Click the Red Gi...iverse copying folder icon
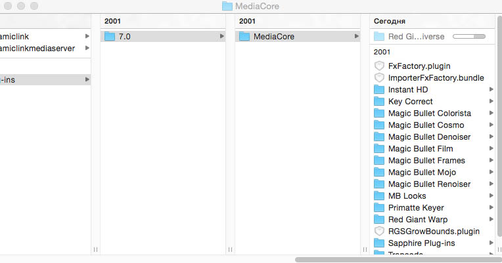 point(379,37)
